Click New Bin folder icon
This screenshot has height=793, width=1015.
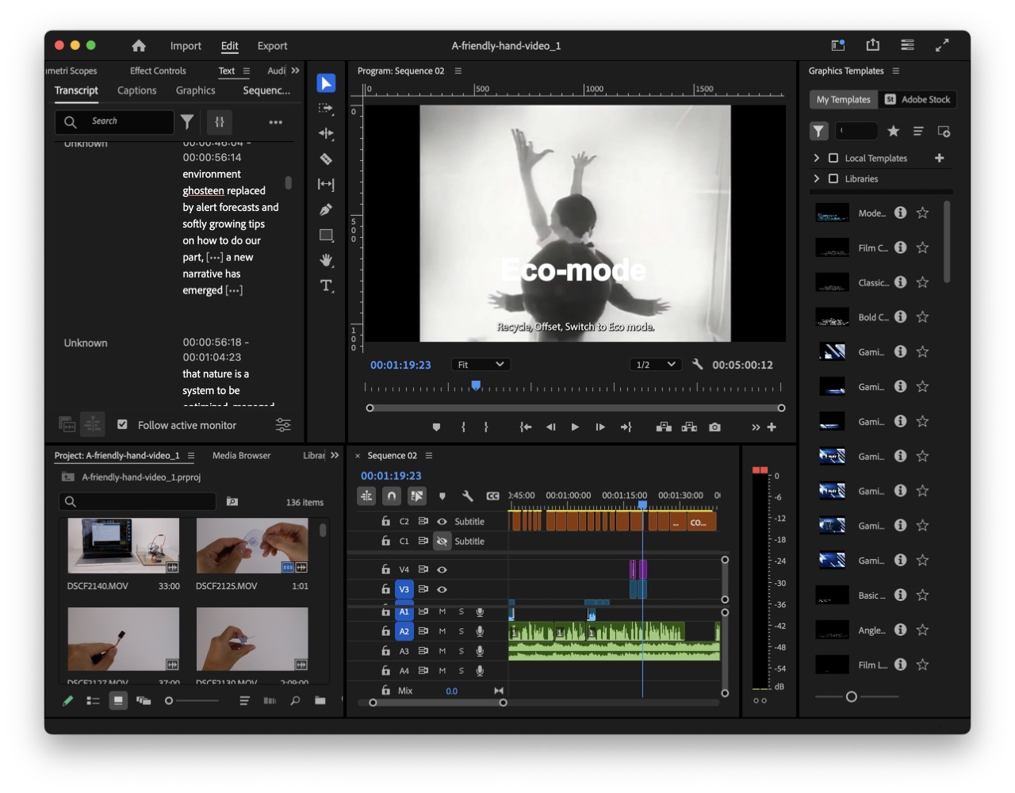(320, 701)
